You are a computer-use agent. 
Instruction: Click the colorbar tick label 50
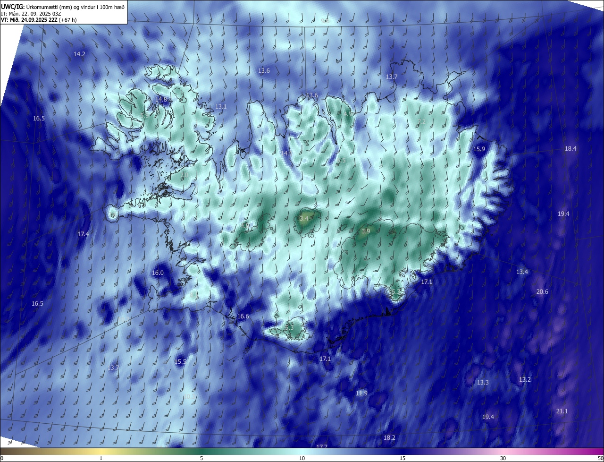pos(600,458)
